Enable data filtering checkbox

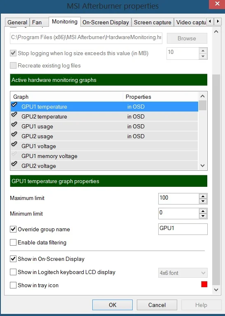point(13,242)
